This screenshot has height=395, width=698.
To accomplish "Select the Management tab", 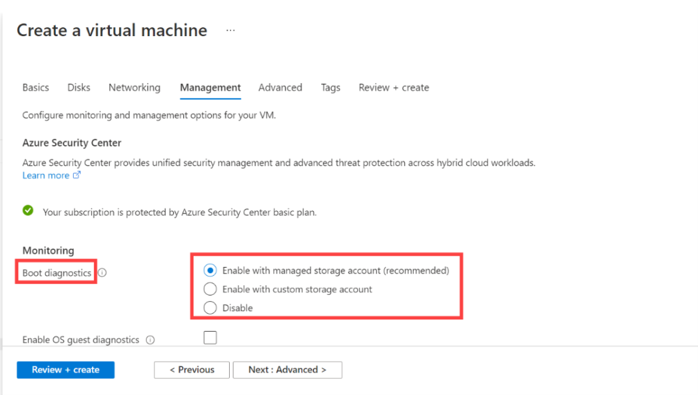I will click(x=210, y=88).
